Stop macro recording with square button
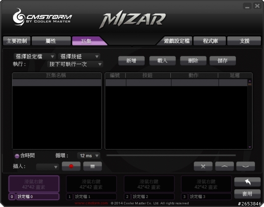264x207 pixels. [92, 166]
